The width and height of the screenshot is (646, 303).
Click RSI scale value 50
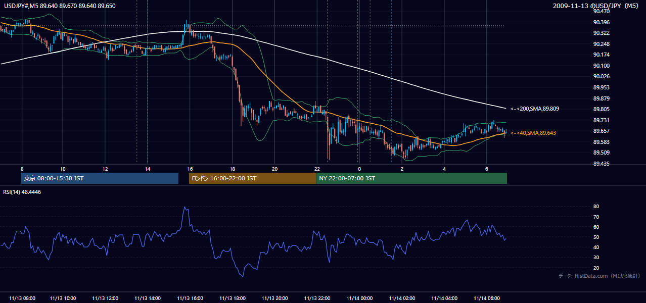[x=596, y=237]
